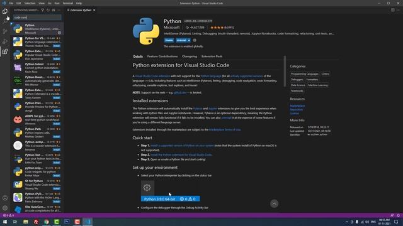Open the Search view in the activity bar
Viewport: 403px width, 226px height.
(x=5, y=21)
